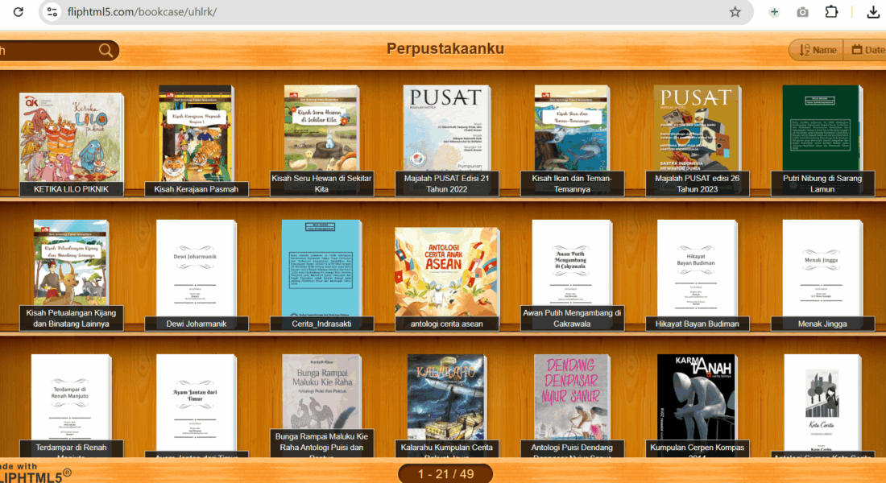Click the search magnifier icon
The image size is (886, 483).
click(106, 51)
